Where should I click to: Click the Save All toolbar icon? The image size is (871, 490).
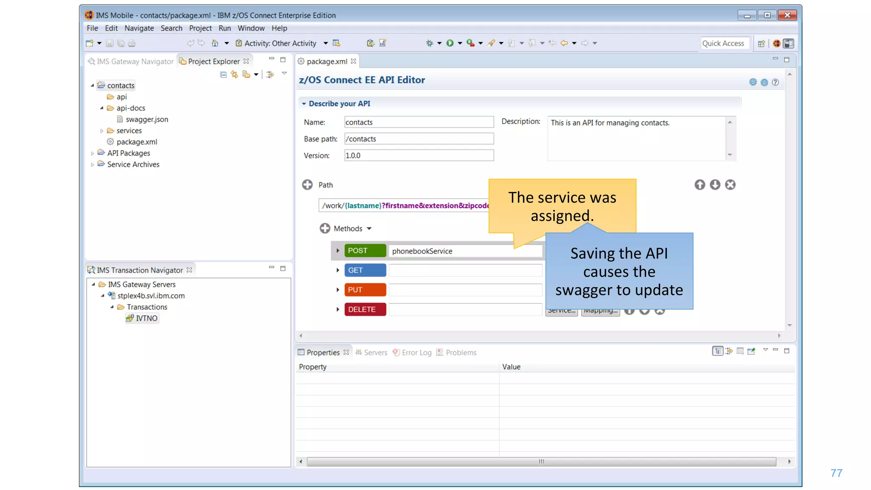pos(121,43)
